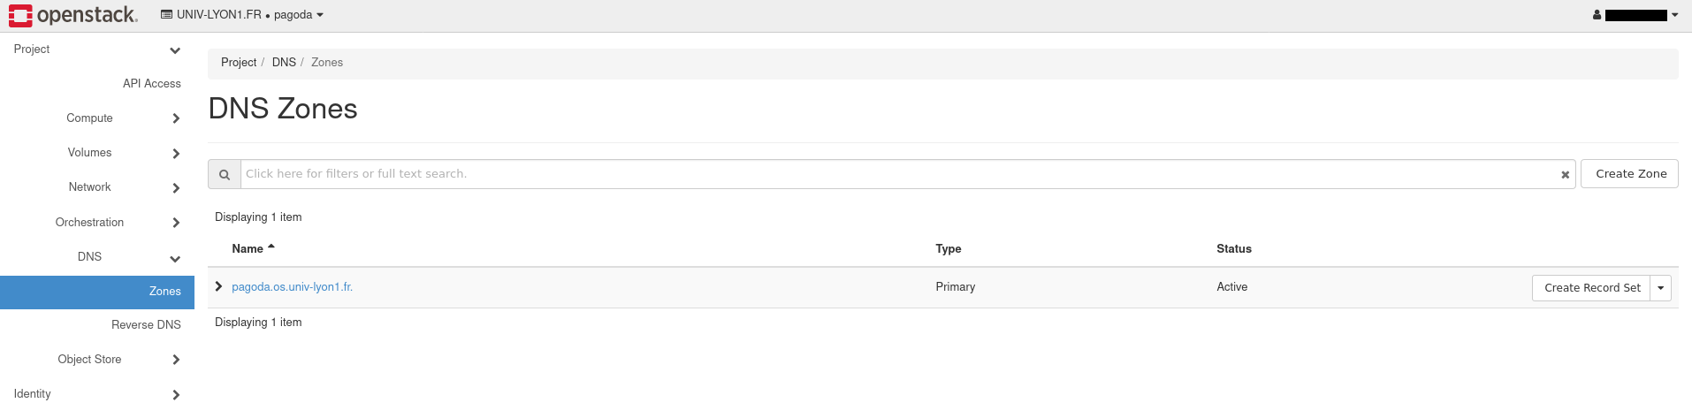The image size is (1692, 418).
Task: Open the Create Record Set dropdown caret
Action: [x=1660, y=288]
